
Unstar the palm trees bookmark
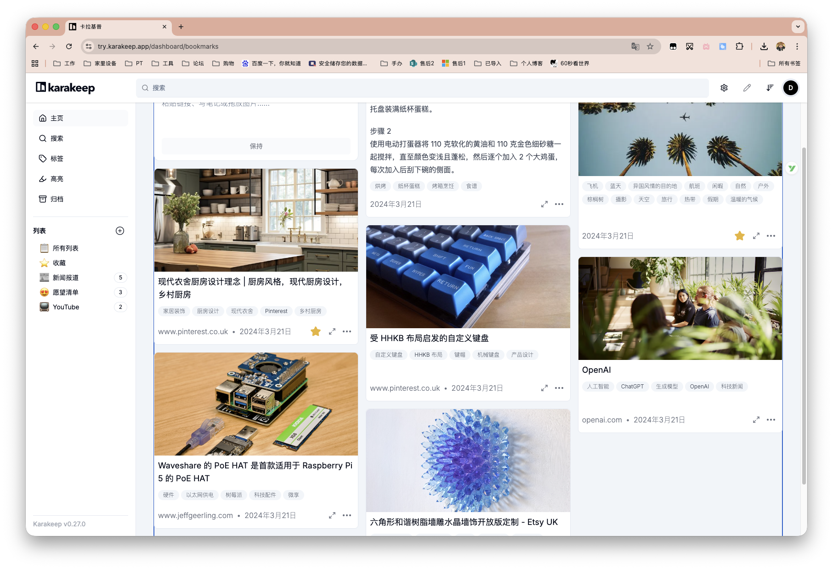[x=740, y=235]
